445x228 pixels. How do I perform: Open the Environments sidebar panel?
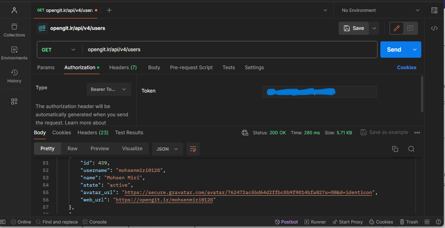(14, 53)
